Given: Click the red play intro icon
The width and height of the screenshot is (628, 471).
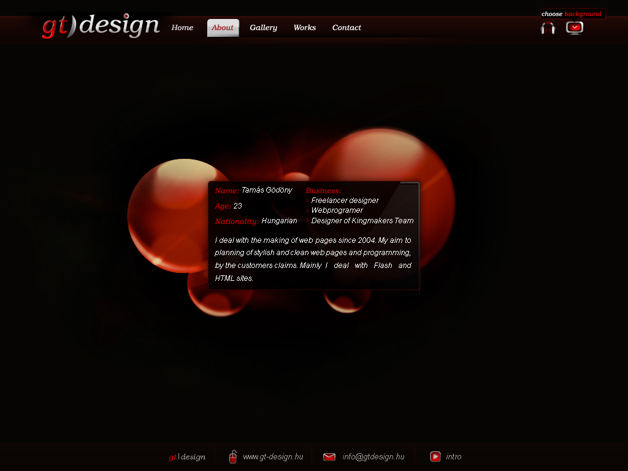Looking at the screenshot, I should 435,456.
